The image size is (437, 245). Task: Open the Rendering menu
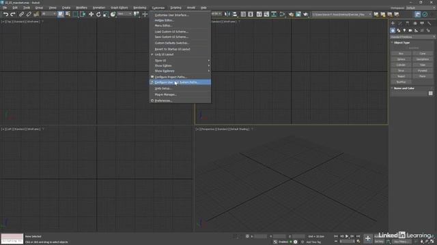139,7
